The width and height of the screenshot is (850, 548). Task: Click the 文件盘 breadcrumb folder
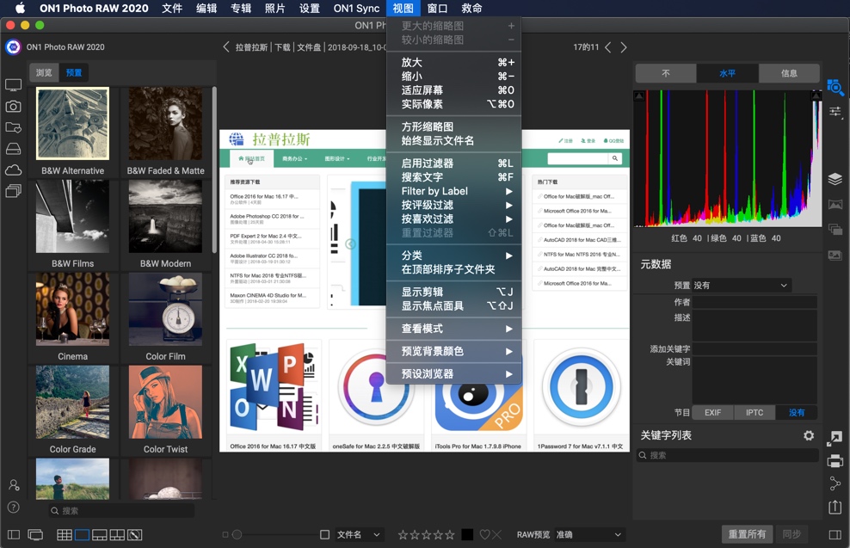(309, 47)
